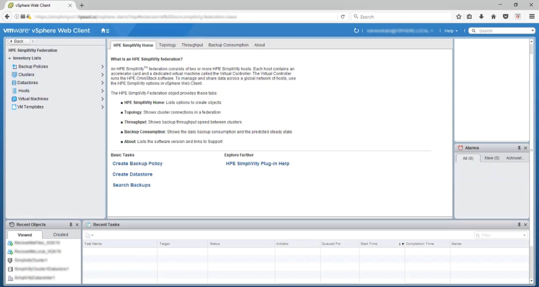Click the Backup Policies inventory icon
Image resolution: width=539 pixels, height=287 pixels.
(x=15, y=66)
